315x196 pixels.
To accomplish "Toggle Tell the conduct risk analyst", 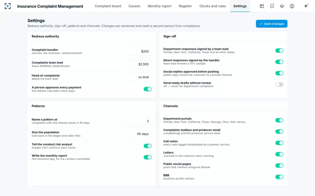I will [x=148, y=146].
